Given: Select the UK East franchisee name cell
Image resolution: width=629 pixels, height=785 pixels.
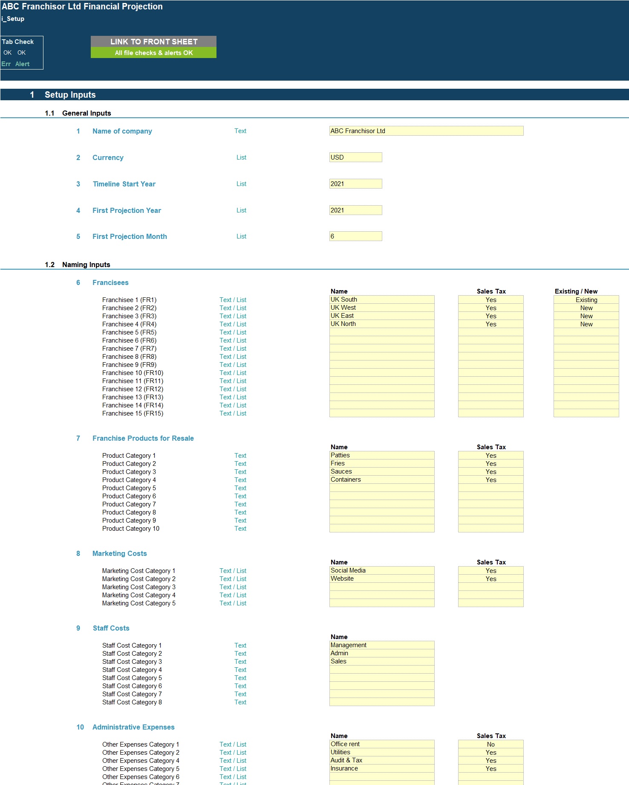Looking at the screenshot, I should tap(382, 316).
